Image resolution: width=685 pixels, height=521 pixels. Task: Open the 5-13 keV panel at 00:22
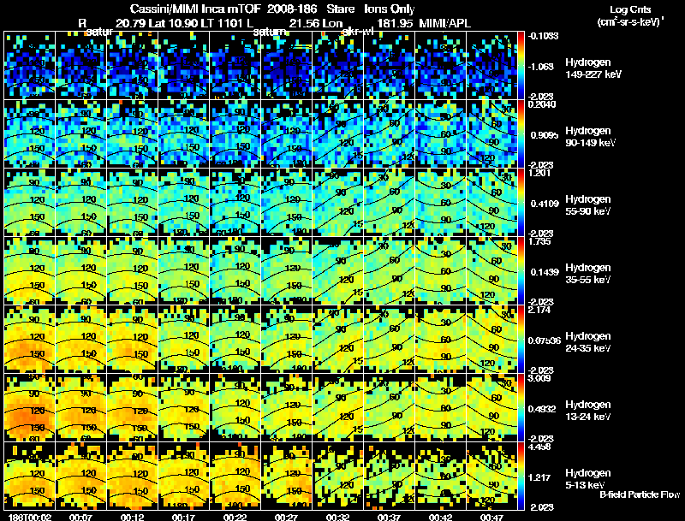(235, 477)
